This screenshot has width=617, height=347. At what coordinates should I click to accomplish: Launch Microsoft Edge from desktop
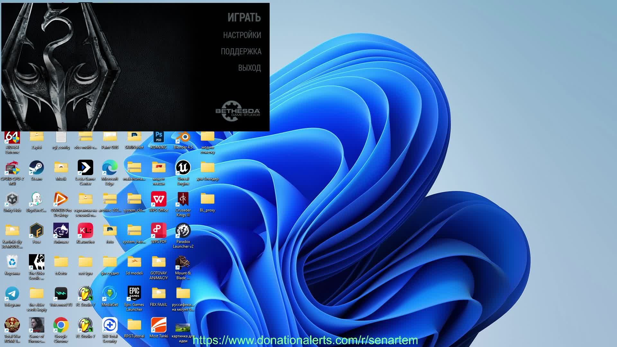coord(110,173)
